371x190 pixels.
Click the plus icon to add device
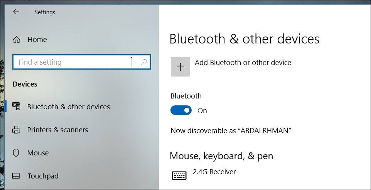(x=180, y=67)
